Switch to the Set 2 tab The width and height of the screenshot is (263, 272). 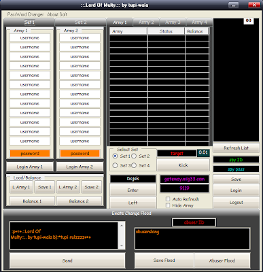tap(81, 22)
